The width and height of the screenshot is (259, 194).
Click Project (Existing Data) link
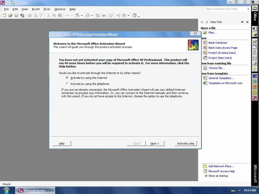click(x=222, y=53)
